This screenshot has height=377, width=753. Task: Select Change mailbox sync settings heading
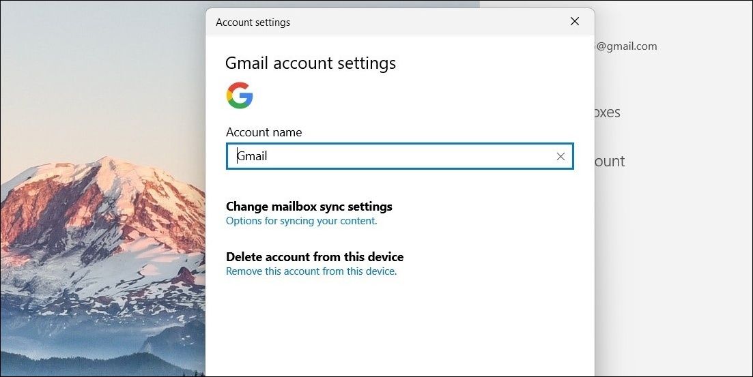(x=309, y=207)
